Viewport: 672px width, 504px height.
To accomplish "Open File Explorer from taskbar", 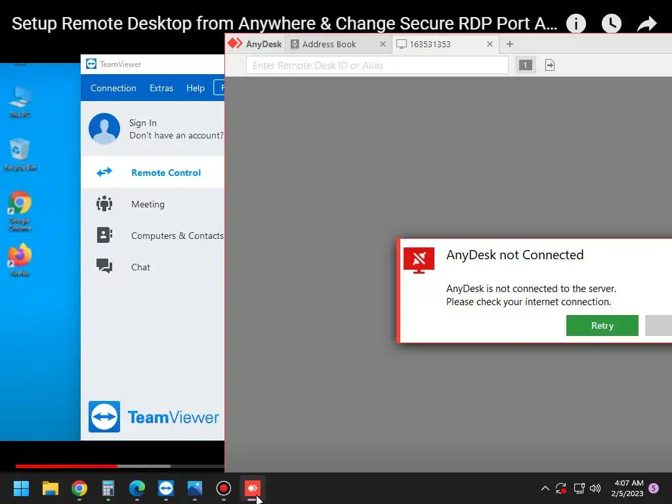I will click(x=50, y=488).
